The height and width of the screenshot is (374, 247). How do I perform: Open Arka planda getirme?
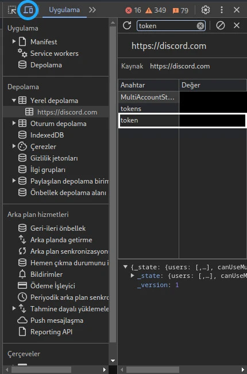click(61, 240)
